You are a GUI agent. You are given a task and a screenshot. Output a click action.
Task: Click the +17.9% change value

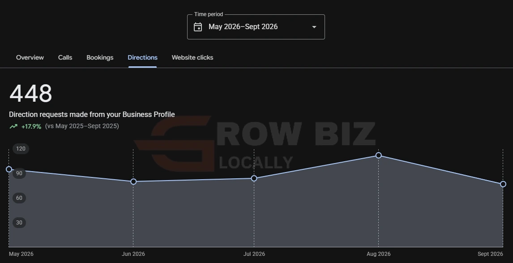tap(31, 126)
